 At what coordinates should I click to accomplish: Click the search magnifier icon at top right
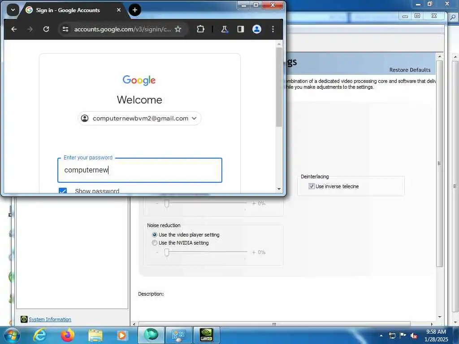coord(453,17)
